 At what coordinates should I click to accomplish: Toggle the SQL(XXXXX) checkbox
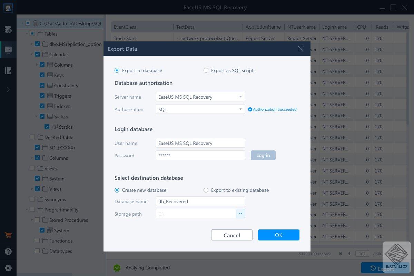tap(37, 147)
